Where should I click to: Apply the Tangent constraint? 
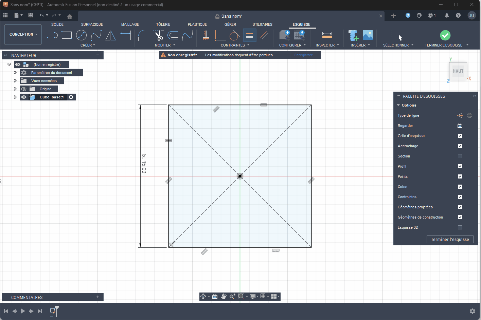pyautogui.click(x=234, y=35)
